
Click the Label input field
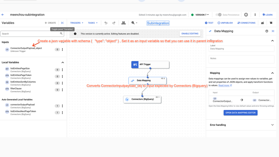(242, 49)
